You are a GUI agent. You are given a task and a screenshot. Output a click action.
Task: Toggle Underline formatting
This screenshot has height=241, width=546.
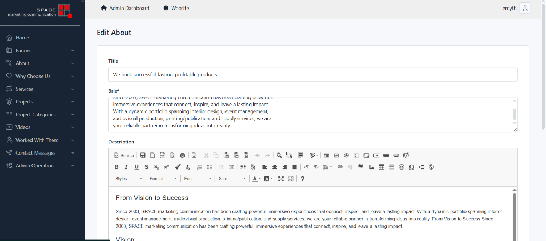coord(136,167)
